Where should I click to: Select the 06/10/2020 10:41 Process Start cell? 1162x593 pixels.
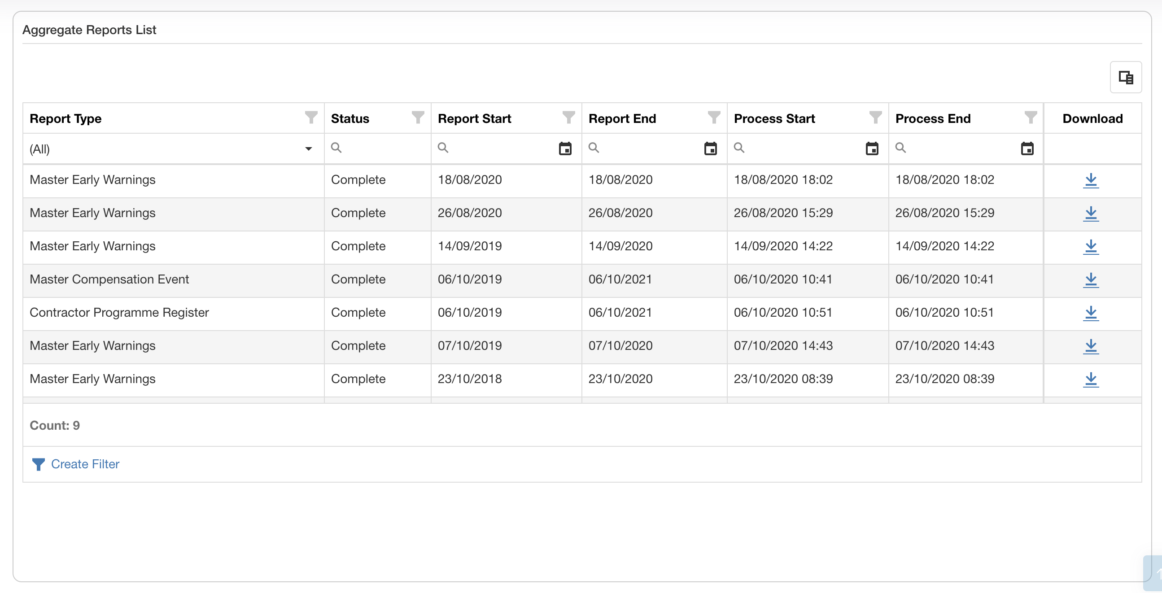pos(808,279)
